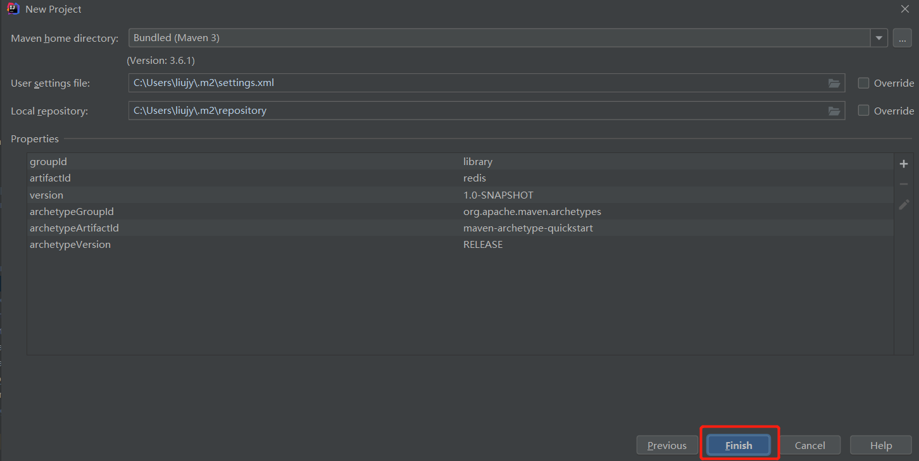
Task: Enable Override for Local repository
Action: (x=863, y=111)
